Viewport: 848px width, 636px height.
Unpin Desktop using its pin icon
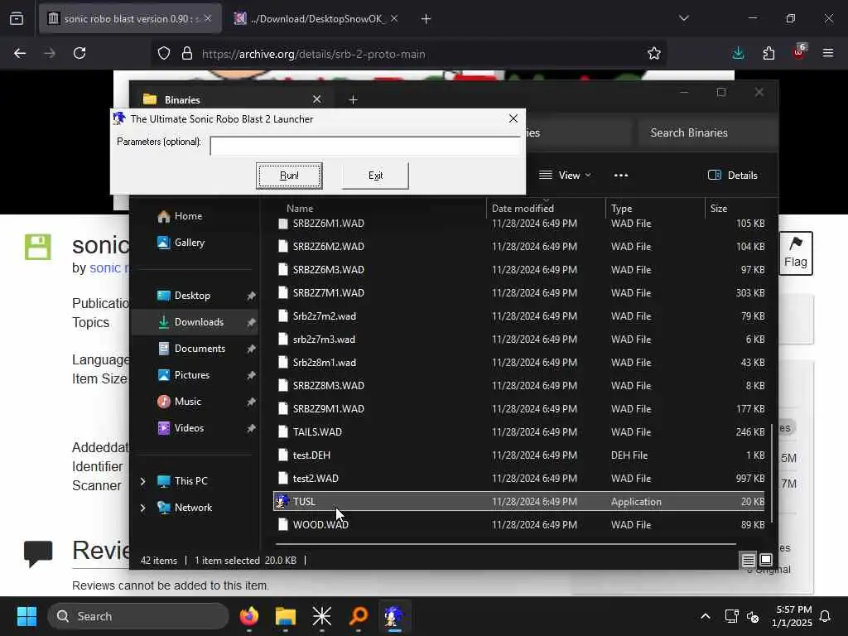(251, 296)
